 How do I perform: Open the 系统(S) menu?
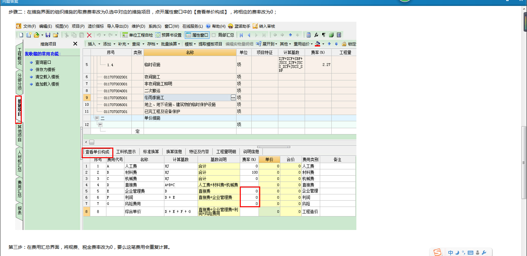pyautogui.click(x=155, y=26)
